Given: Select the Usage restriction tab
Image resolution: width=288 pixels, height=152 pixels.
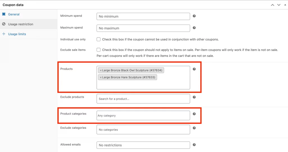Looking at the screenshot, I should (21, 24).
